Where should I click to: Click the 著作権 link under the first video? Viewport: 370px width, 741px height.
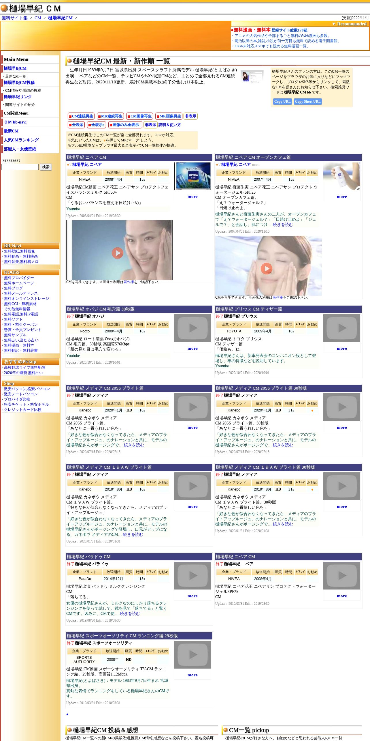[x=129, y=282]
